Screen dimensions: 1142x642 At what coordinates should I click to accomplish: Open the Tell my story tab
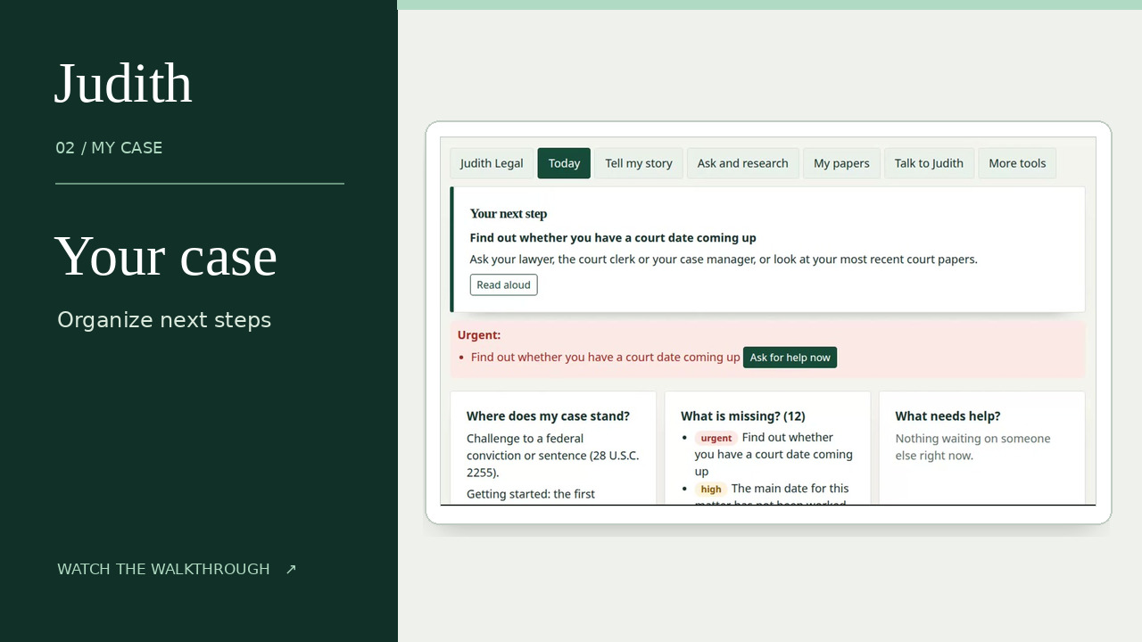(639, 163)
